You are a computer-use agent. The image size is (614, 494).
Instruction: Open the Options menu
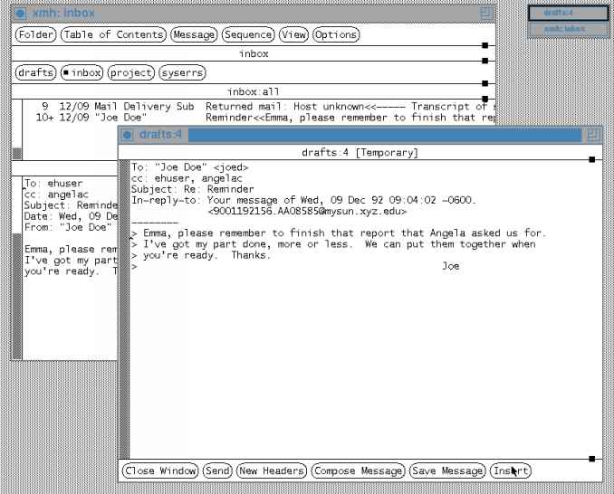tap(335, 34)
